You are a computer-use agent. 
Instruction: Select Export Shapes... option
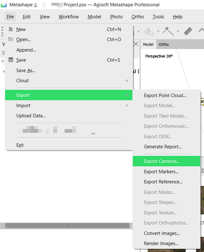tap(167, 202)
